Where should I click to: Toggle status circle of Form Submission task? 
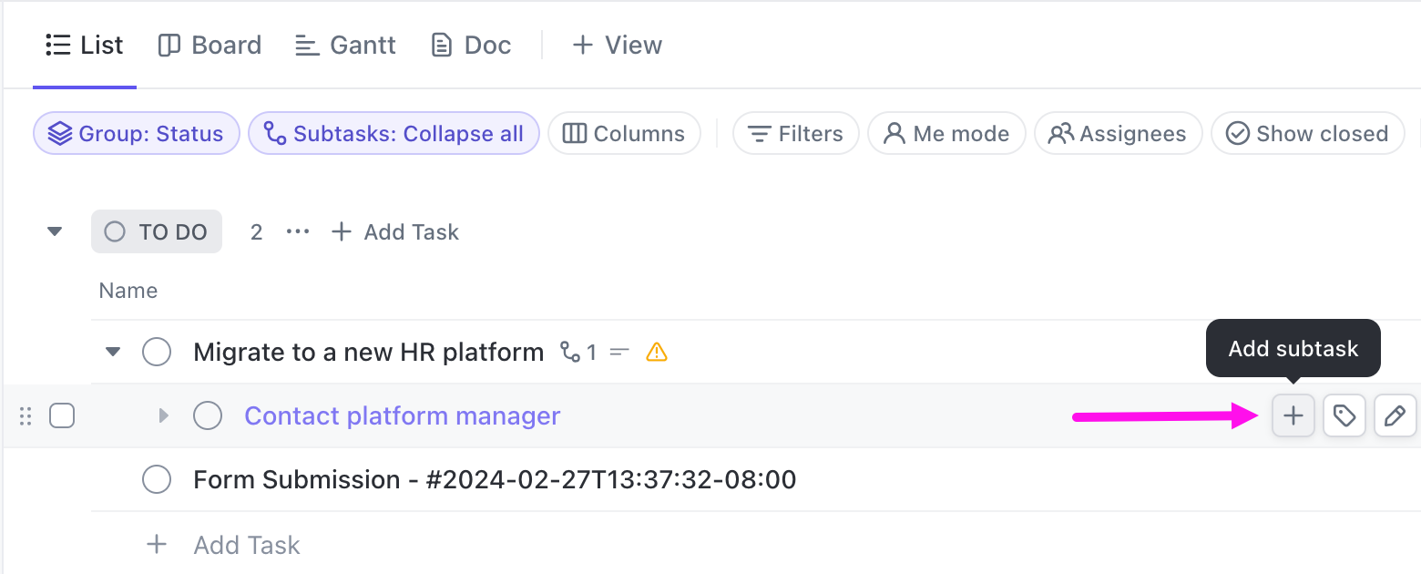[157, 479]
